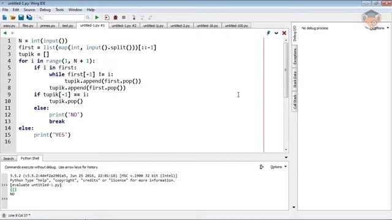
Task: Click the Step Over toolbar icon
Action: 142,18
